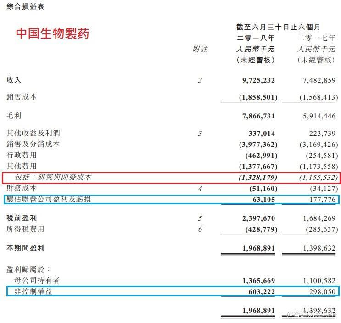Select parent owners value 1,100,582

319,281
